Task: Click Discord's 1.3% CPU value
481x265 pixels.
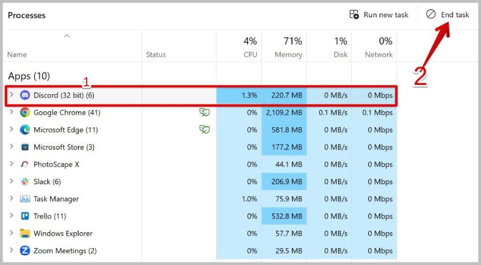Action: coord(249,95)
